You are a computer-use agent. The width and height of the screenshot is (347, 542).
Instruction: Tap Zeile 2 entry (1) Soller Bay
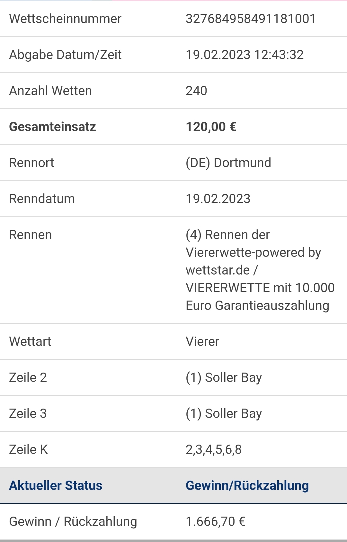pos(224,377)
